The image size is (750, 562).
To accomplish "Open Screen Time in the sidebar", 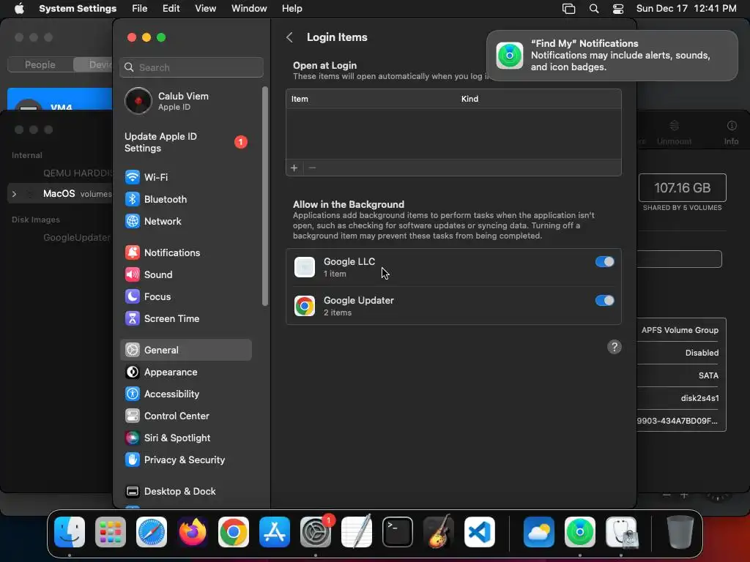I will tap(185, 319).
